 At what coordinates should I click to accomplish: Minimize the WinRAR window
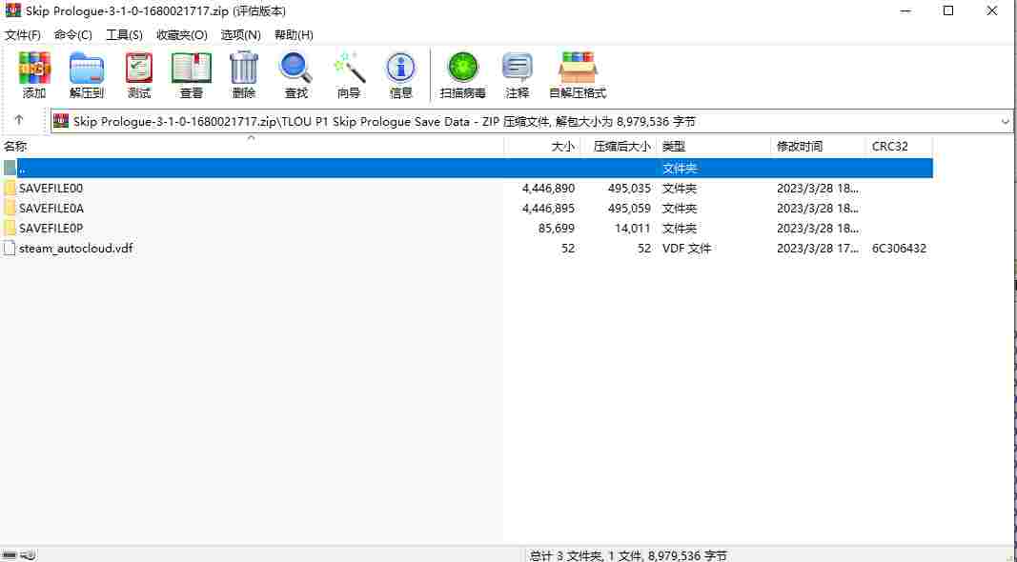tap(905, 11)
